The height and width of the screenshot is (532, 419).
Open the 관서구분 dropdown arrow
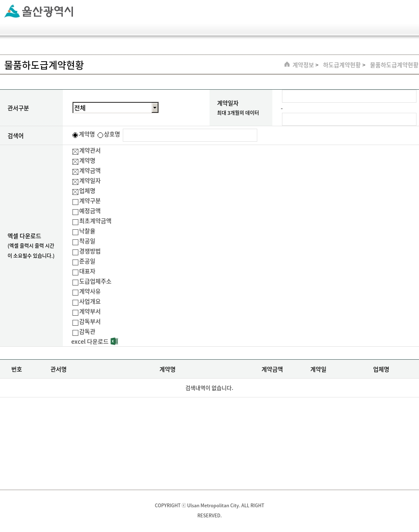(x=155, y=108)
